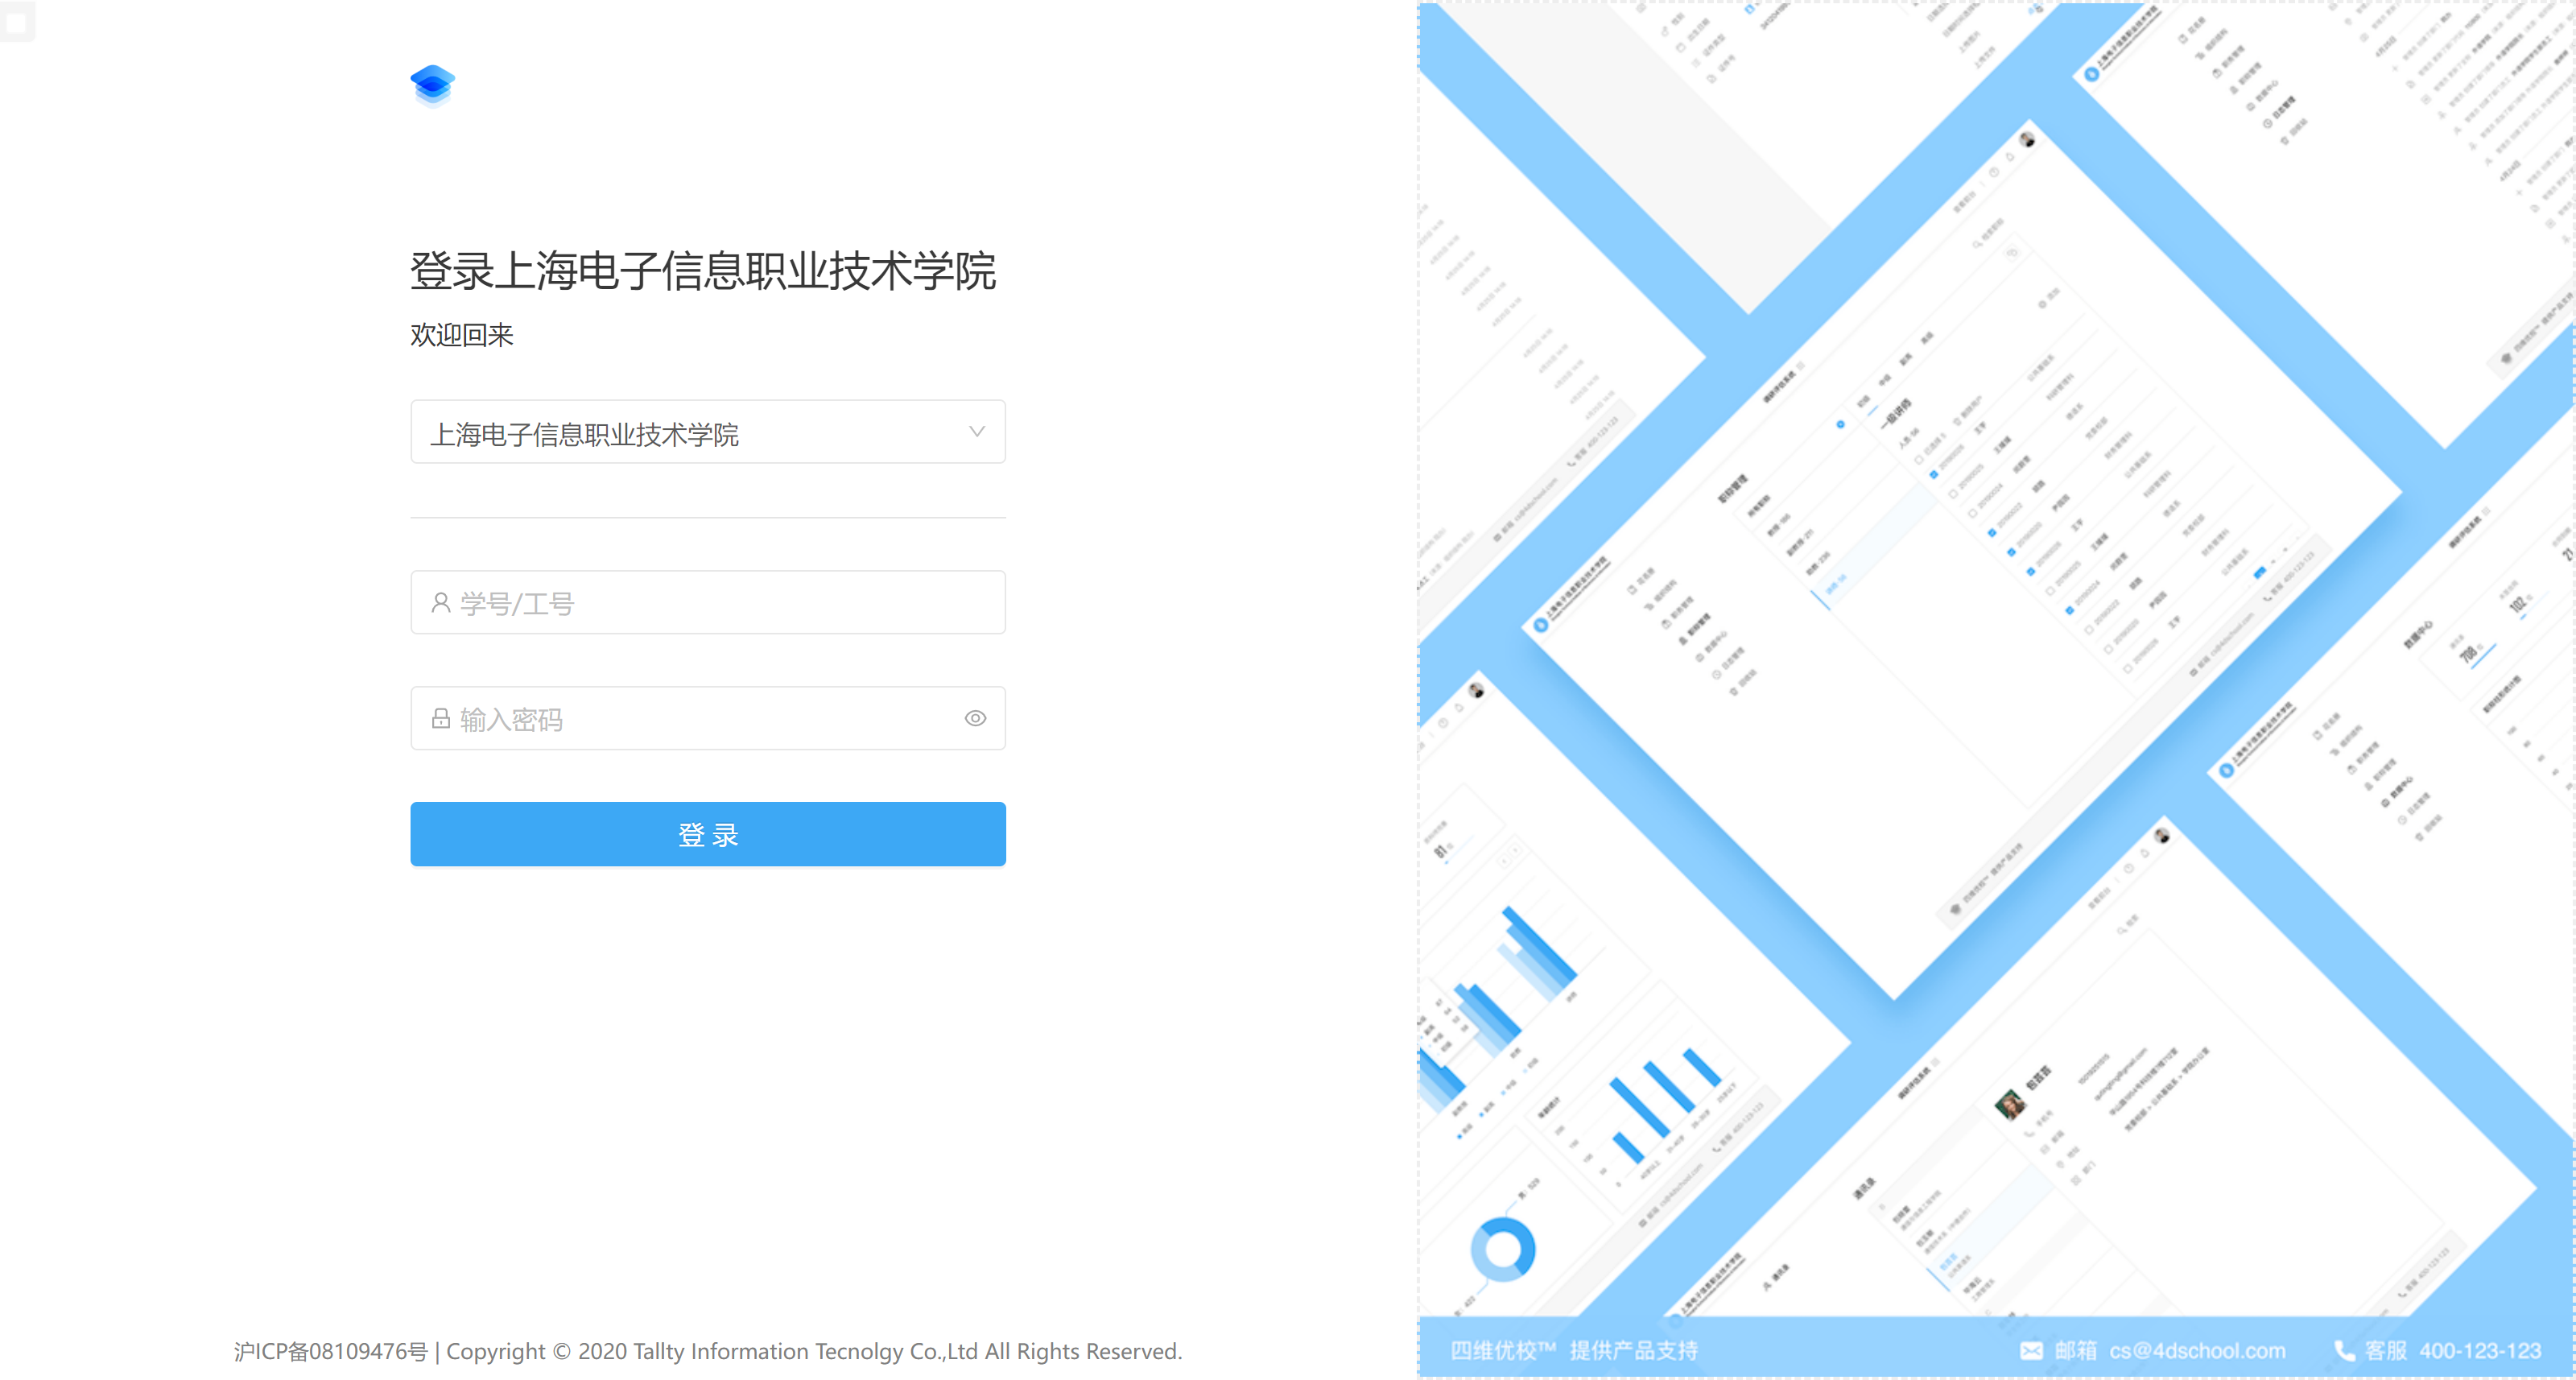Click the blue layered logo icon

[432, 85]
